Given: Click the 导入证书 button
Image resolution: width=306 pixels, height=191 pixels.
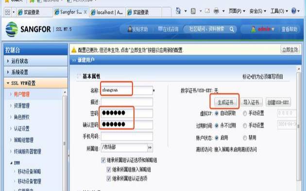Looking at the screenshot, I should pos(251,102).
